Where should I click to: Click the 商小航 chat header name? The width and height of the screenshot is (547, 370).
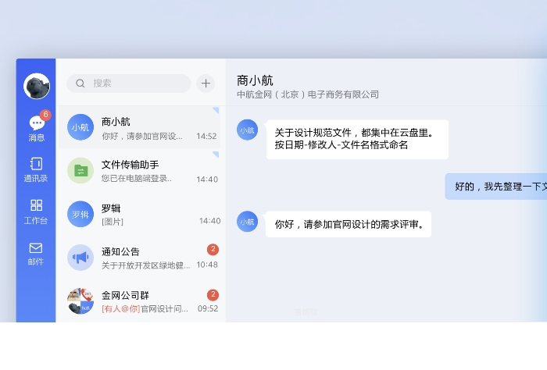pyautogui.click(x=255, y=81)
